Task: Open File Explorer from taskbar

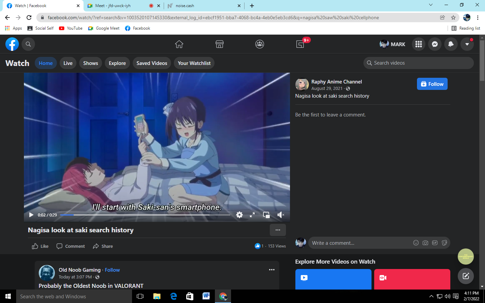Action: [x=157, y=296]
